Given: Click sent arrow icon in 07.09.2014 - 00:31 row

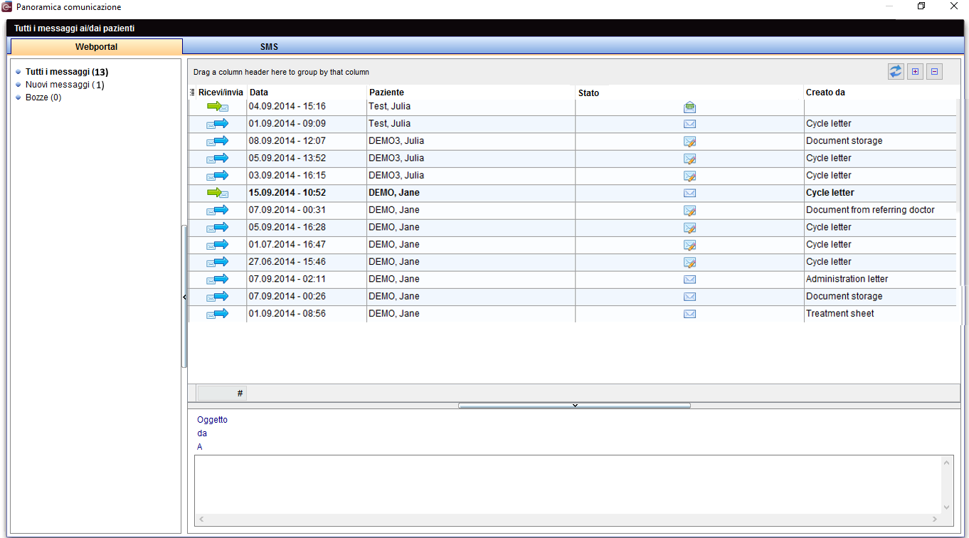Looking at the screenshot, I should [218, 210].
